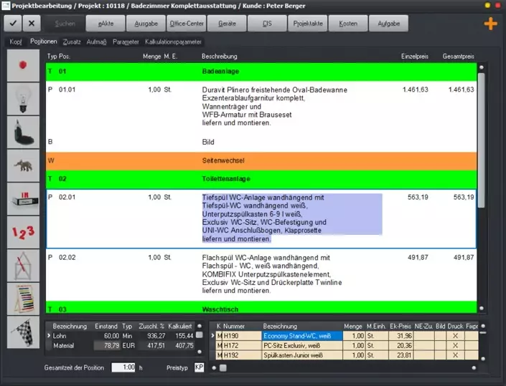The height and width of the screenshot is (386, 506).
Task: Click the Aufgabe button
Action: 388,24
